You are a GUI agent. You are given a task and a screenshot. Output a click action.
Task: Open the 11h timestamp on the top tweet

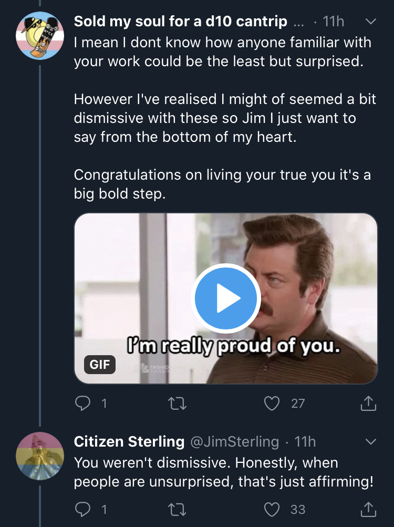[333, 22]
